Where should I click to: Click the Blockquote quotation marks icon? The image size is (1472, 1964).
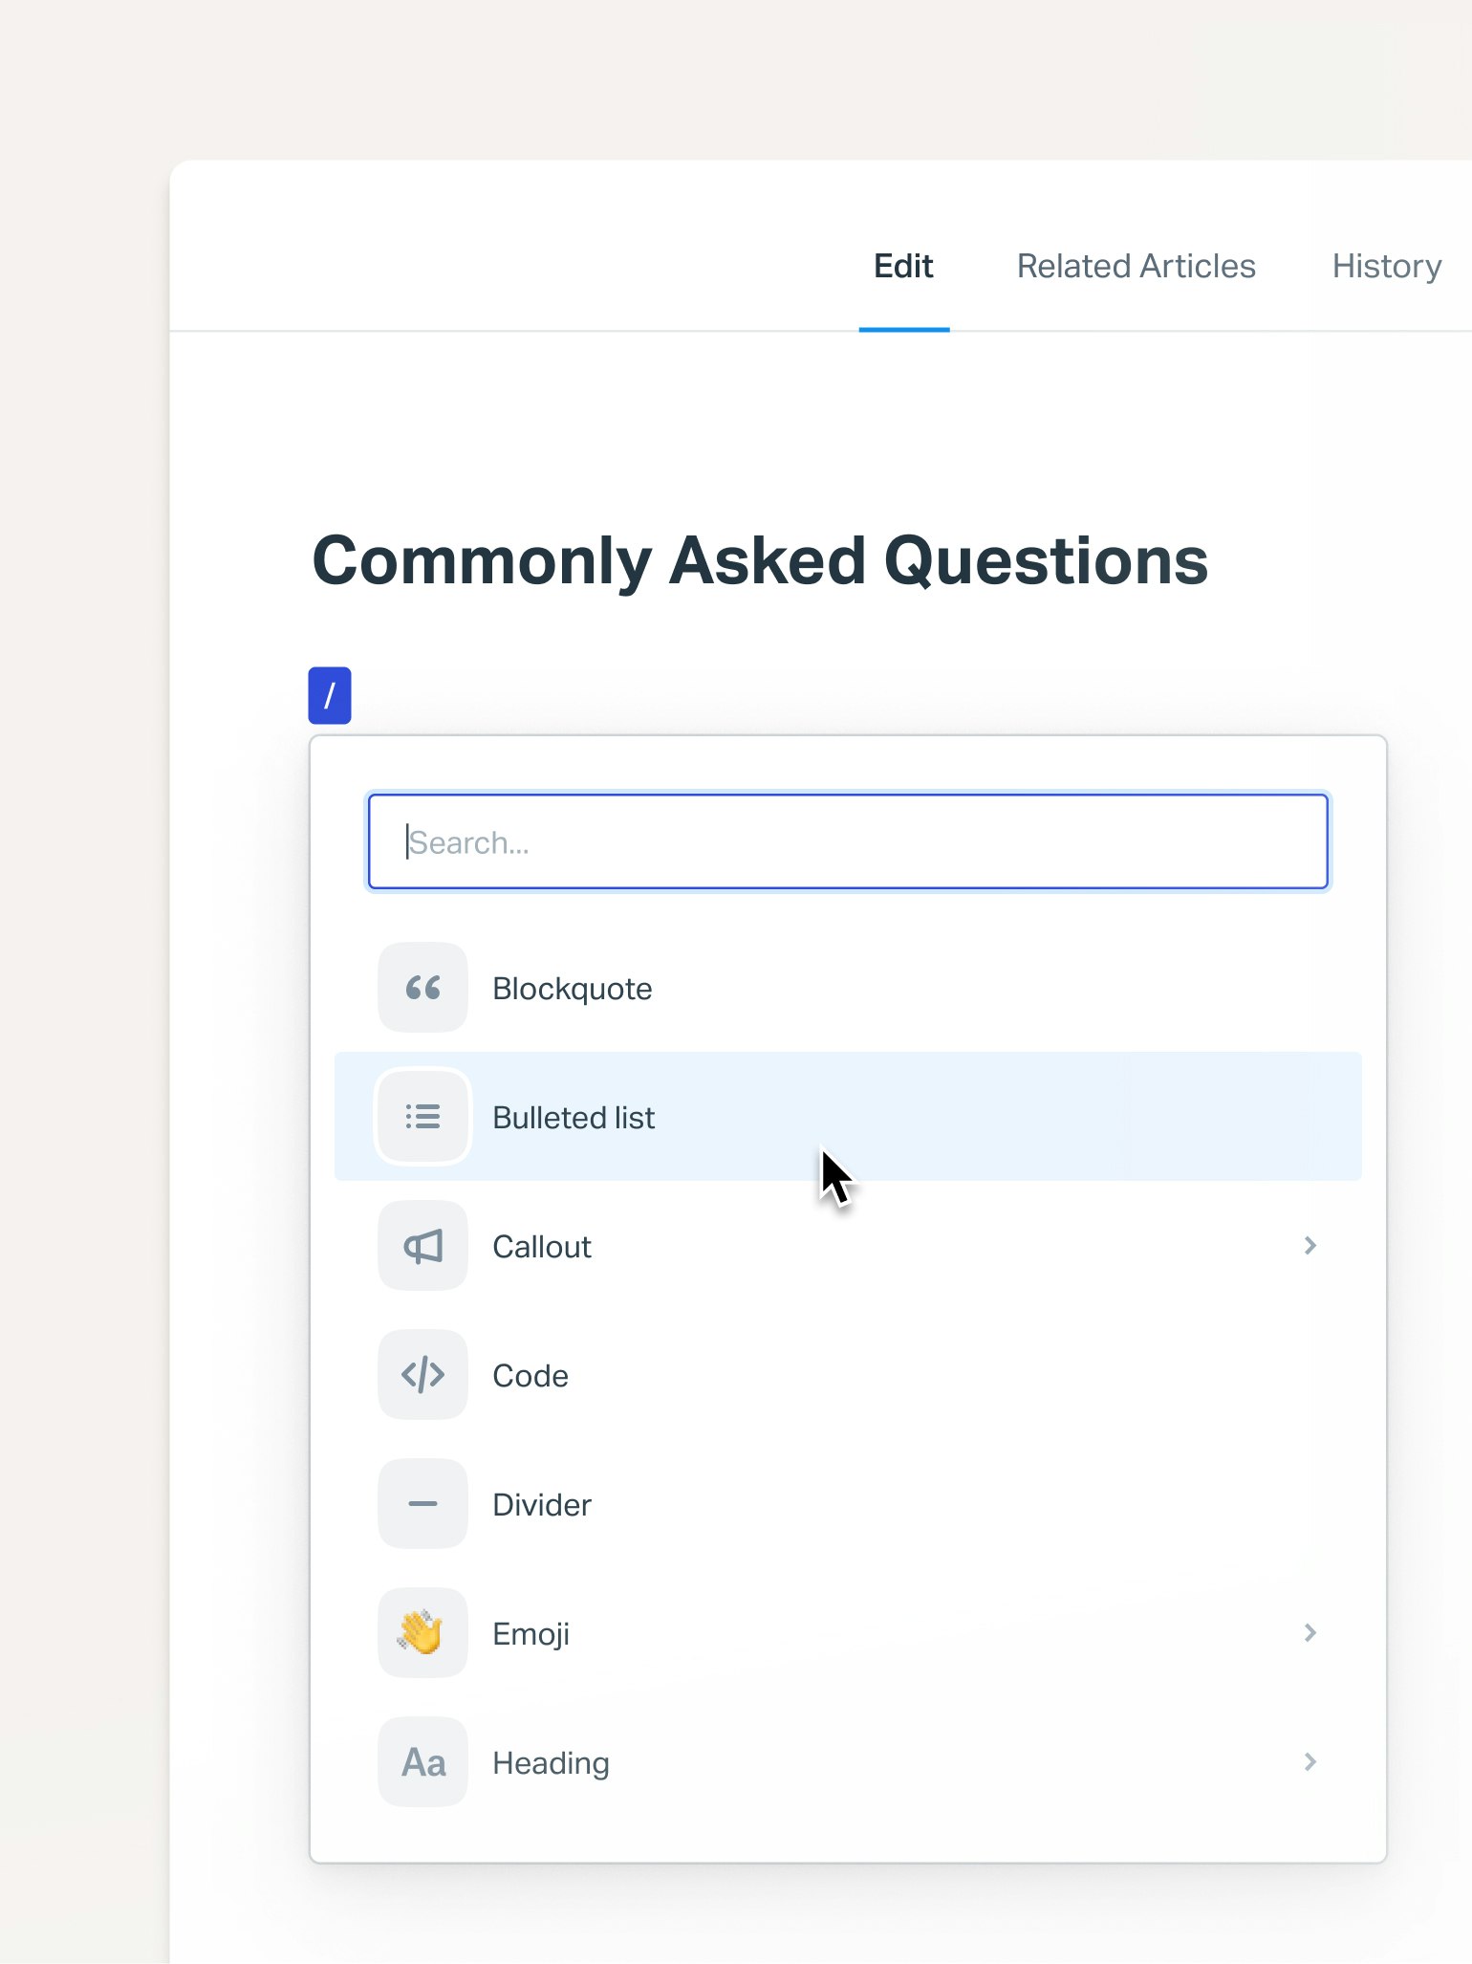point(422,988)
